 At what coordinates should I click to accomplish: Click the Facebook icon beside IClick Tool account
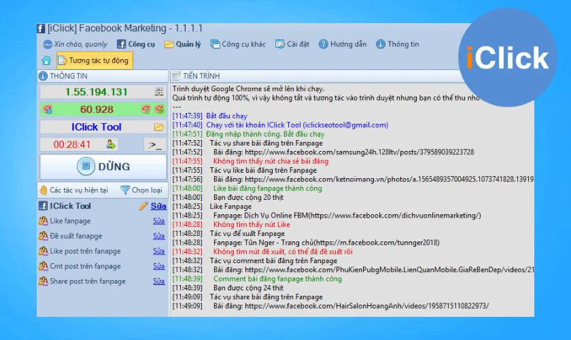click(43, 206)
